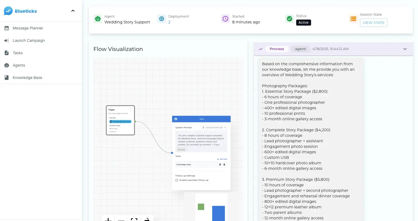418x221 pixels.
Task: Zoom in on the flow canvas
Action: 108,219
